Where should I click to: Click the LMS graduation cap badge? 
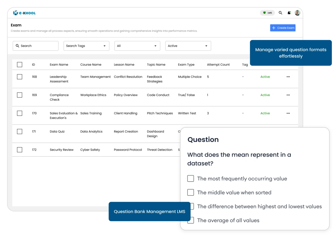click(267, 12)
